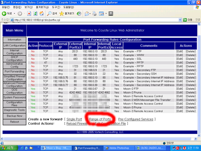Open QOS Configuration page
The height and width of the screenshot is (151, 201).
point(14,91)
